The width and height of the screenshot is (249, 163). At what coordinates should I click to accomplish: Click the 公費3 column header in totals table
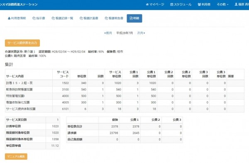177,120
